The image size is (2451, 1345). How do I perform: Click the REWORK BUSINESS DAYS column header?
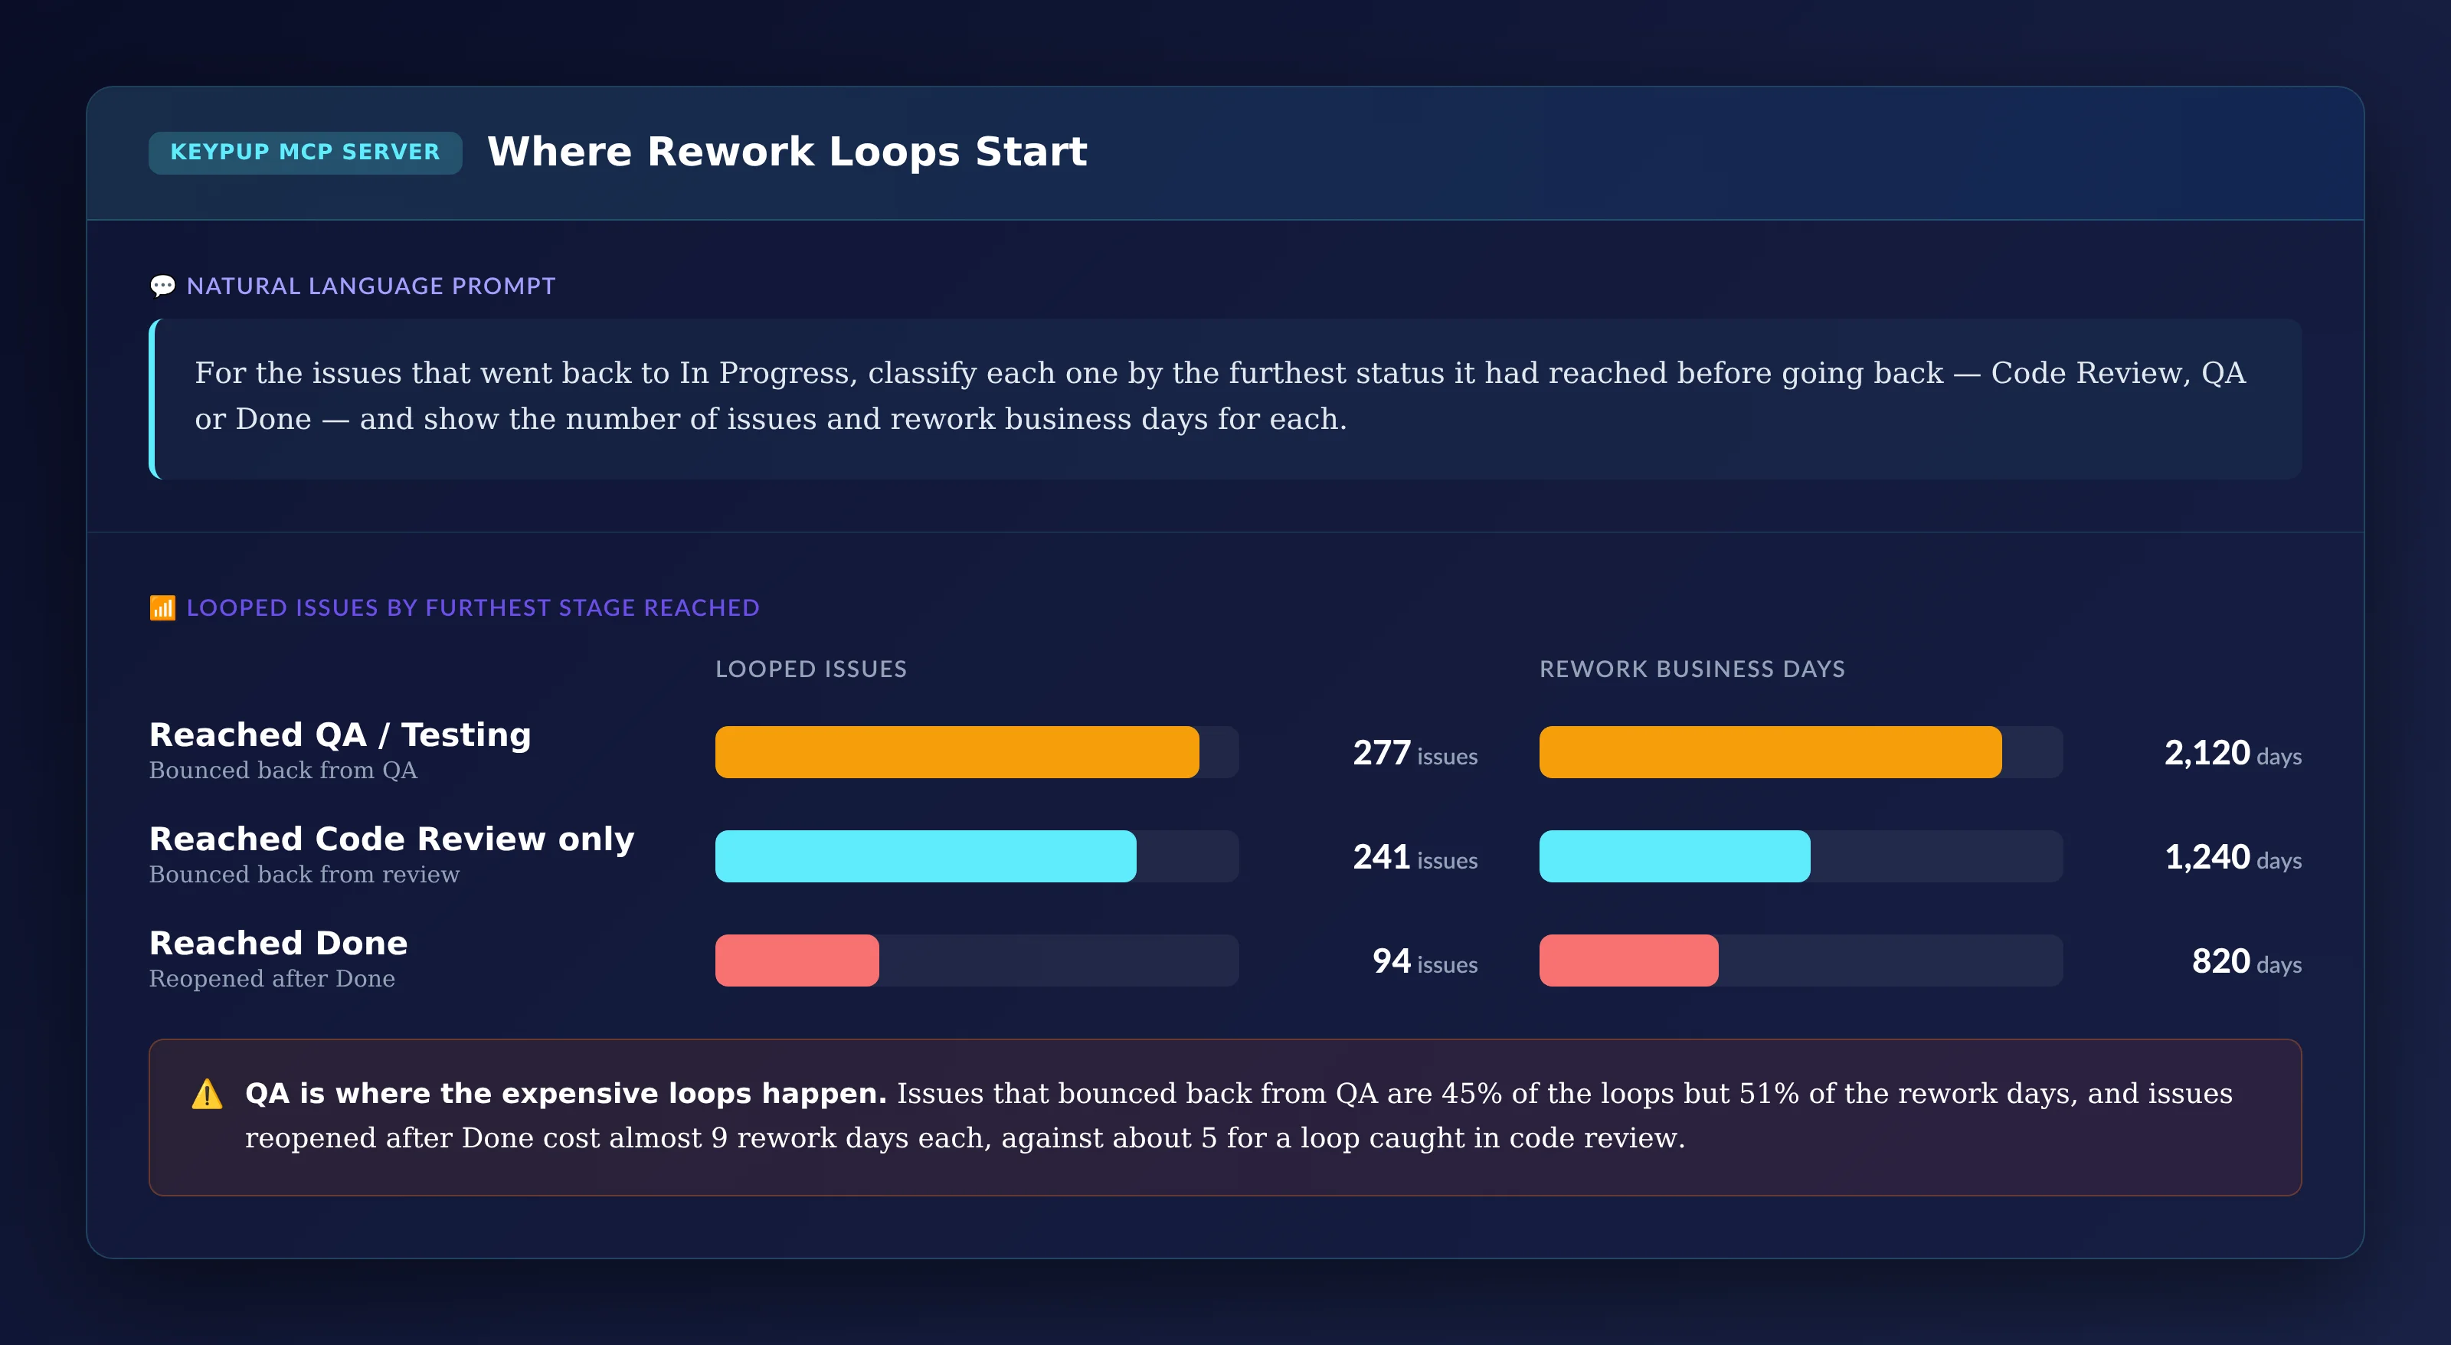coord(1692,669)
